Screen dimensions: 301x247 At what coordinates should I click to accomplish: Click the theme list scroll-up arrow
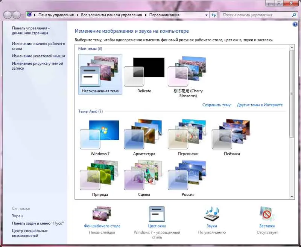pos(292,47)
